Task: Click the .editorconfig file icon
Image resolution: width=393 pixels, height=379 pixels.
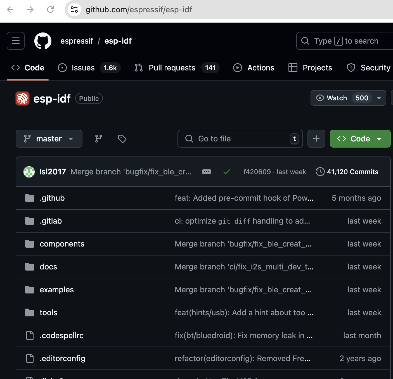Action: pos(30,358)
